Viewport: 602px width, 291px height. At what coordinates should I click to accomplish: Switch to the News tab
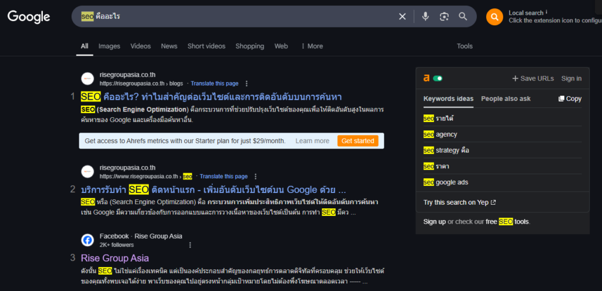(x=169, y=46)
